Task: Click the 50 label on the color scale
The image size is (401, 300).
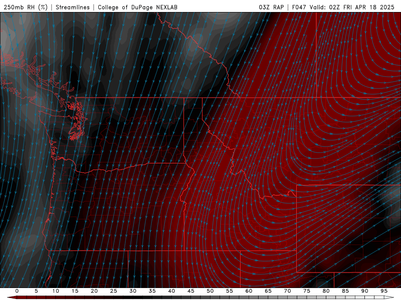Action: [x=210, y=291]
